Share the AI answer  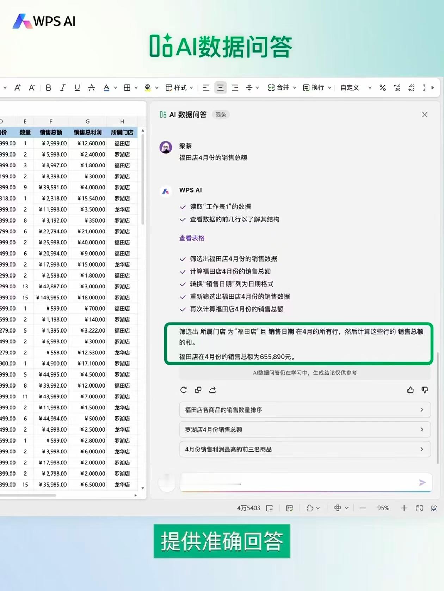(212, 390)
